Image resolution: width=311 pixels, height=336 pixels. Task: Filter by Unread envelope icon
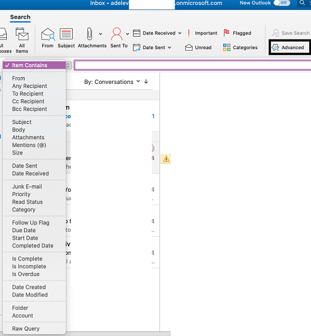click(x=189, y=47)
